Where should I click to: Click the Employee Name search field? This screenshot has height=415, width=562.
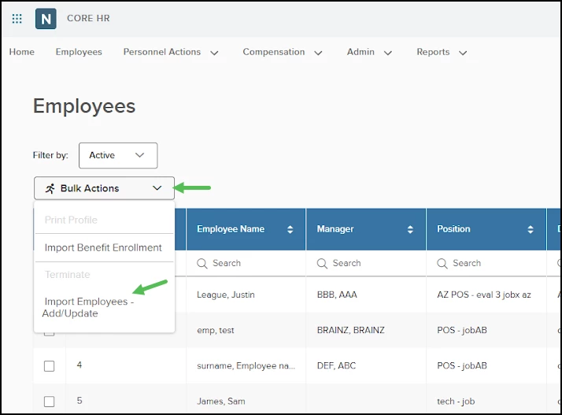246,263
